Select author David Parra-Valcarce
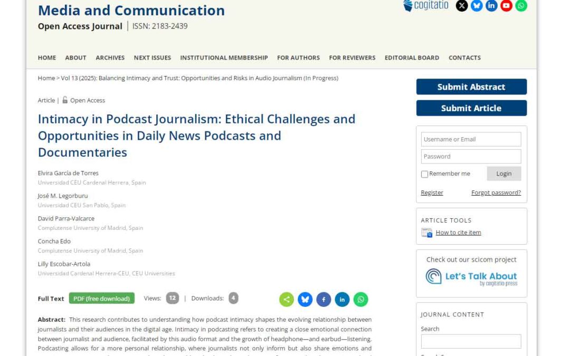Image resolution: width=570 pixels, height=356 pixels. 66,219
